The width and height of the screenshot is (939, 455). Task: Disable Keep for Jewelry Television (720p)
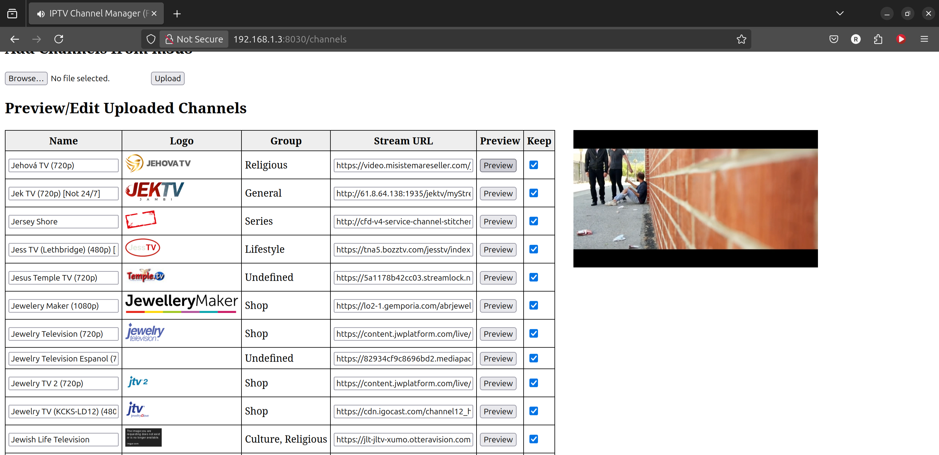point(533,333)
